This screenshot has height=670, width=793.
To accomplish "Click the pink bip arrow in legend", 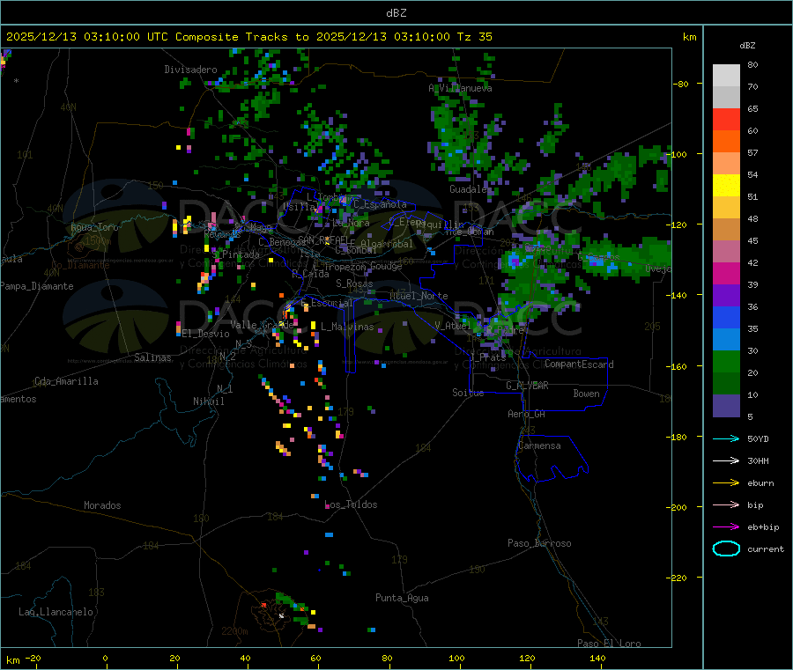I will [x=726, y=504].
